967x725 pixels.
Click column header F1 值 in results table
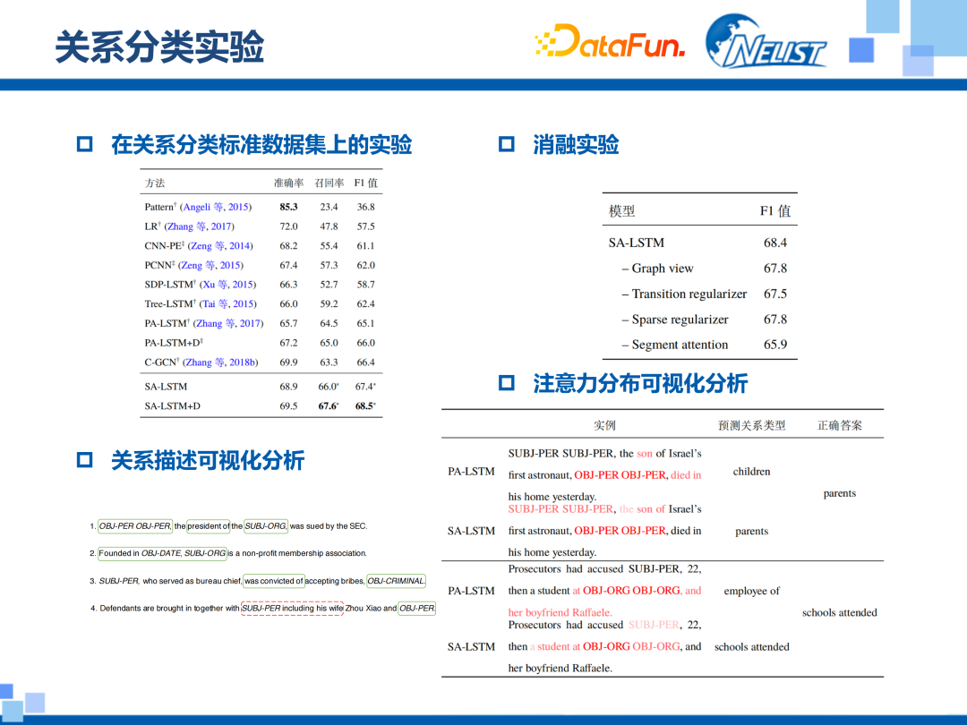coord(365,183)
